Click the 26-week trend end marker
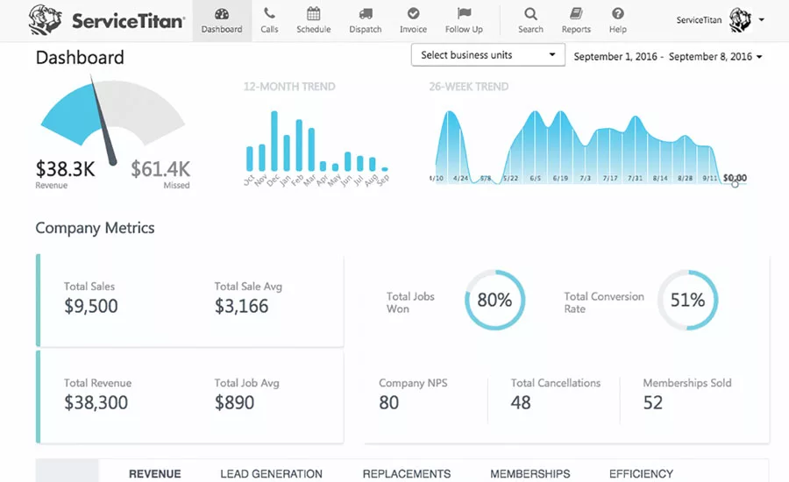 (736, 185)
